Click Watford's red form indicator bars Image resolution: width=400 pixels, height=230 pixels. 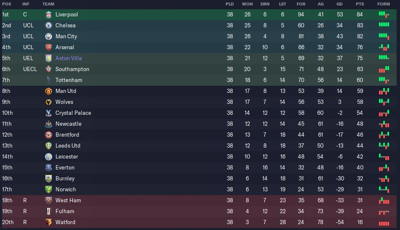point(384,224)
